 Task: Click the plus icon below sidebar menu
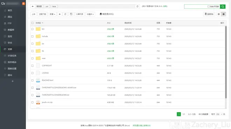(13, 81)
